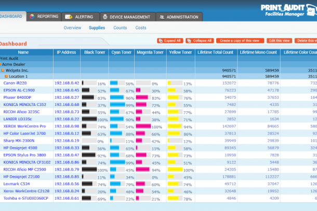Sort by the Name column header

point(23,52)
